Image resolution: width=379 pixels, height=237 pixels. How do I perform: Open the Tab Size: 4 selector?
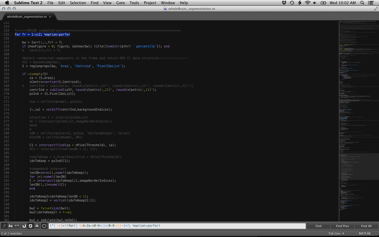[x=336, y=233]
